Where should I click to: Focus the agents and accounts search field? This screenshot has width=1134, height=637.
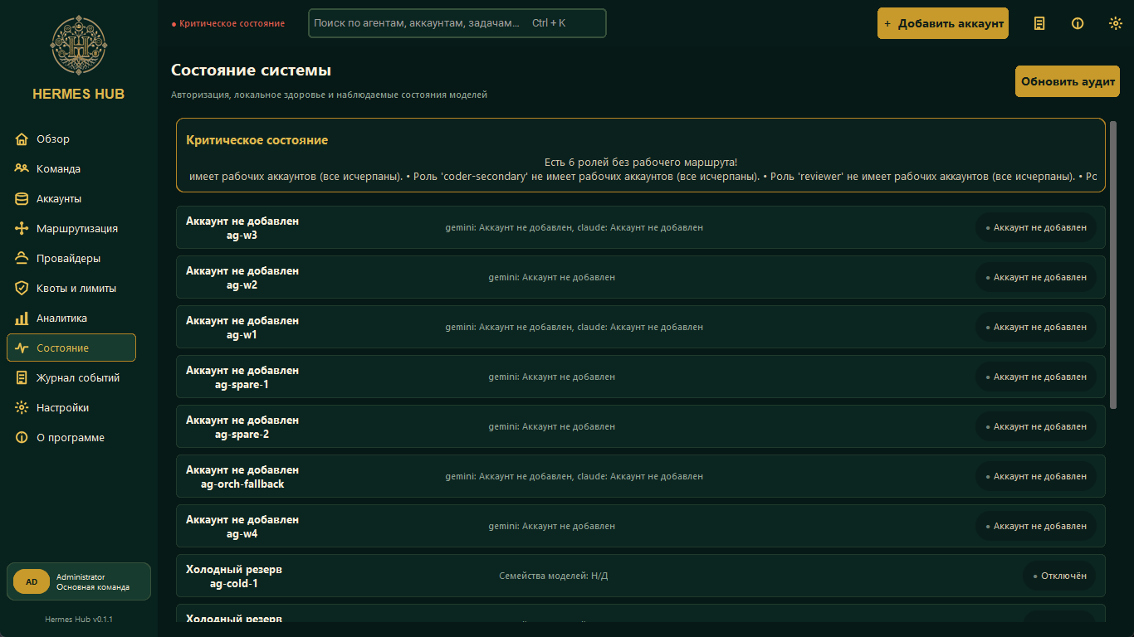(457, 23)
